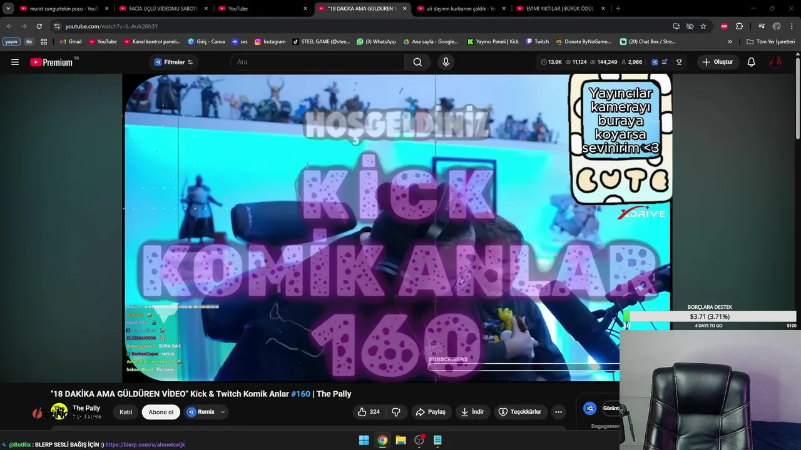
Task: Click the vidIQ trophy icon in header
Action: (x=679, y=62)
